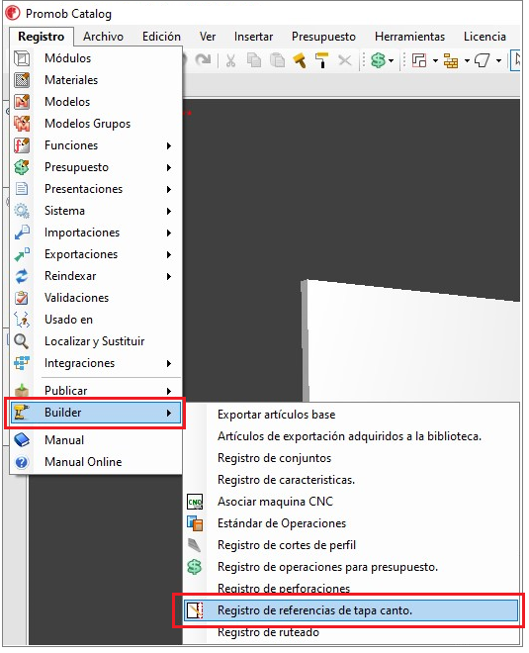Expand the Sistema submenu arrow
The width and height of the screenshot is (529, 653).
coord(168,211)
